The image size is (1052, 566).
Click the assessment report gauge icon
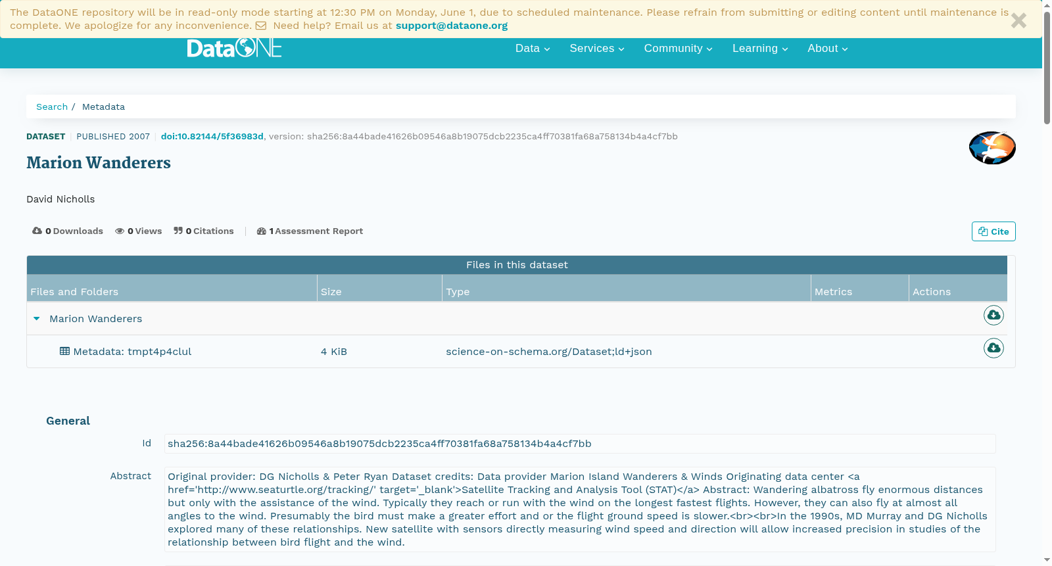261,231
